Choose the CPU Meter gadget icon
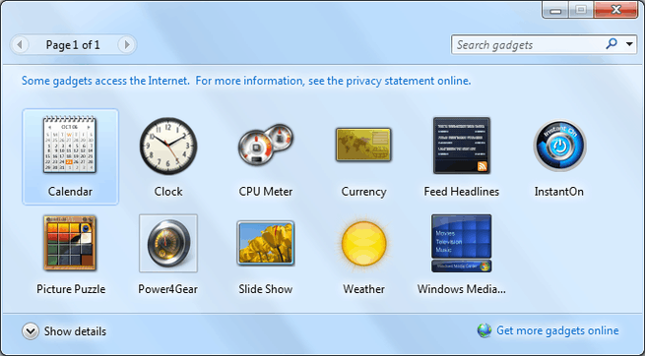Viewport: 646px width, 356px height. pos(266,145)
